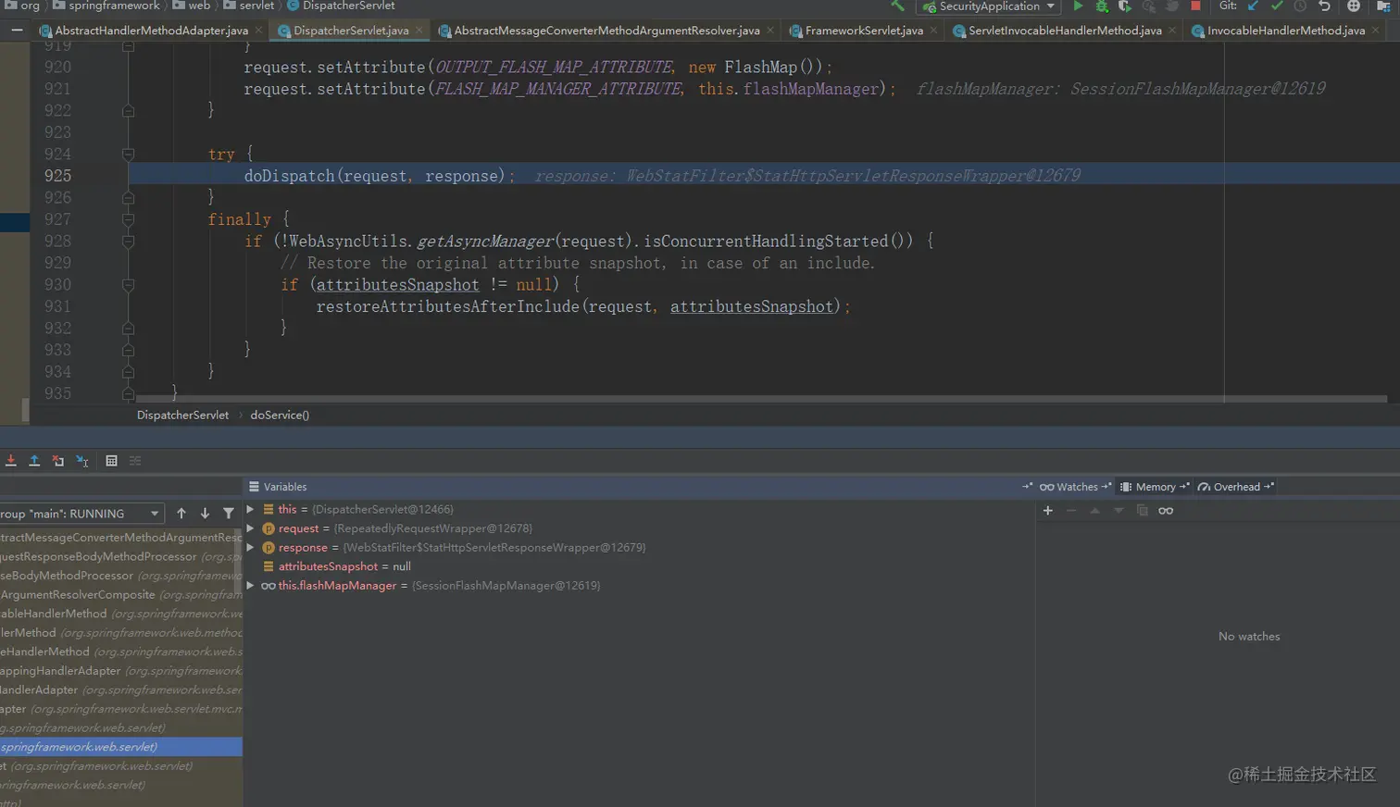Click the Step Into red down-arrow icon

point(11,461)
